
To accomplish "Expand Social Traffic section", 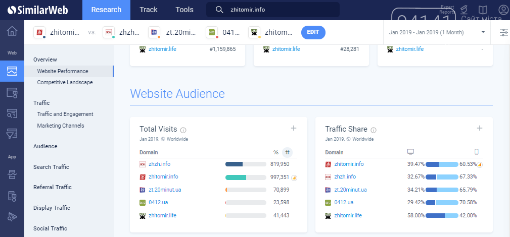I will click(x=50, y=228).
